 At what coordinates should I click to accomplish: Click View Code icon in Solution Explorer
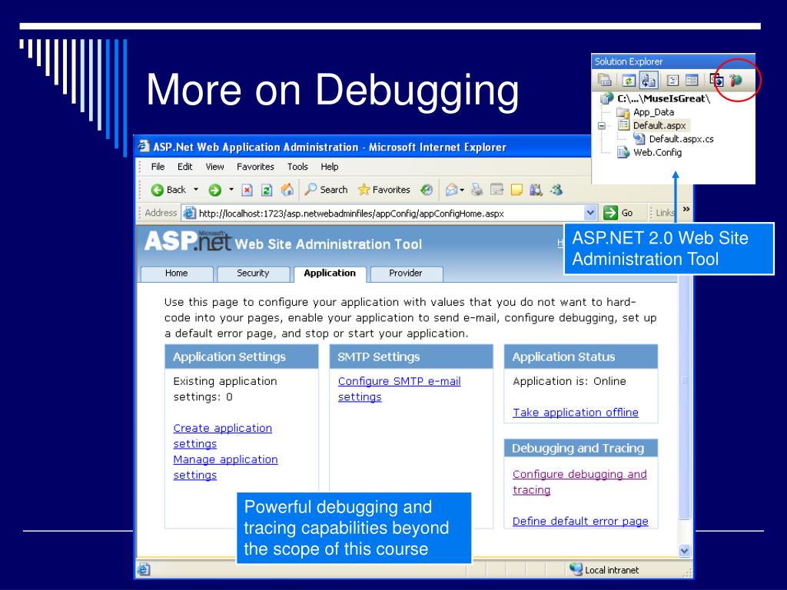(x=672, y=80)
